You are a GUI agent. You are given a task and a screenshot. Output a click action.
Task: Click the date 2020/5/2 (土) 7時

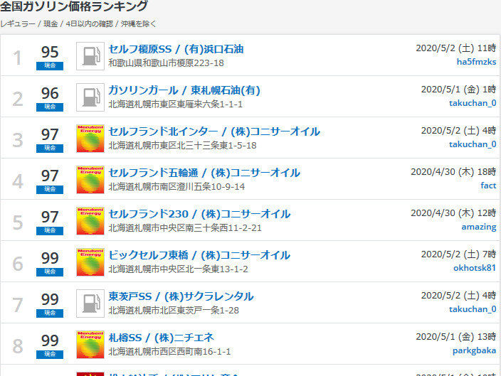point(458,254)
